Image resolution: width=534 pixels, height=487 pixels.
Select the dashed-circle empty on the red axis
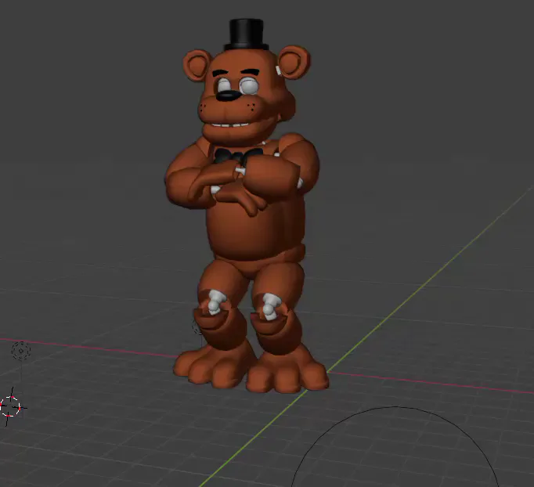[21, 351]
